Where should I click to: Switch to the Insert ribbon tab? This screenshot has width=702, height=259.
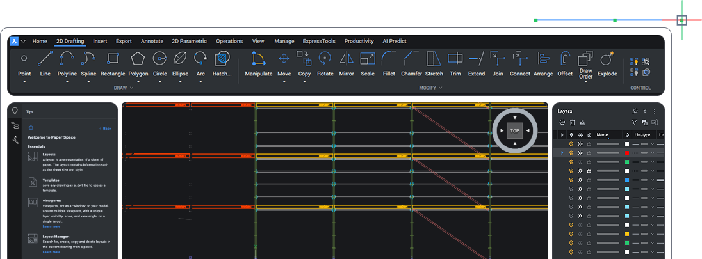pos(100,41)
